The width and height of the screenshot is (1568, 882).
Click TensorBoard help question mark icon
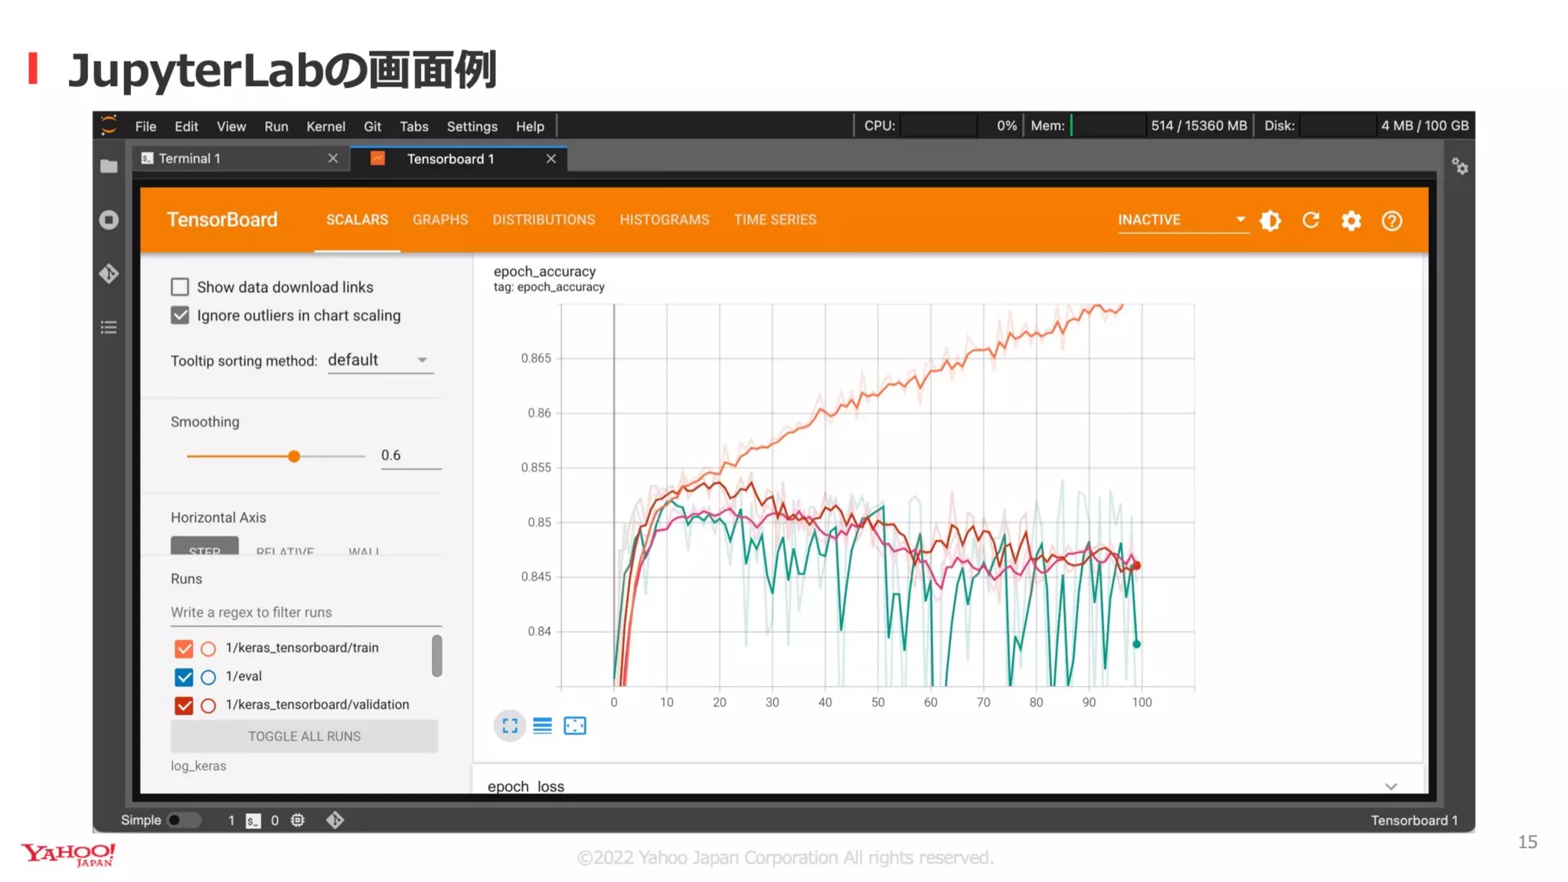point(1392,220)
